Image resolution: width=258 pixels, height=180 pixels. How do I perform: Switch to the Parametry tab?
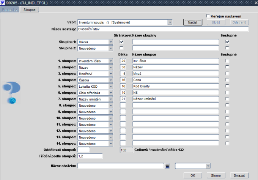(10, 10)
